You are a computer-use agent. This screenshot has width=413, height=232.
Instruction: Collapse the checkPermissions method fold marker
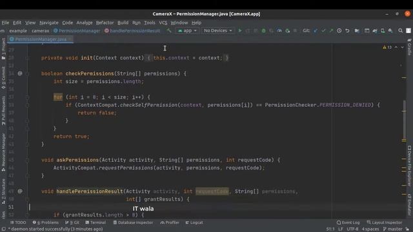(x=27, y=73)
